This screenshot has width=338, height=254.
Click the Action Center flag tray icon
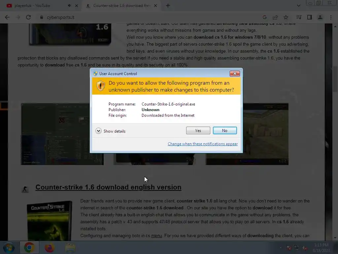coord(289,248)
